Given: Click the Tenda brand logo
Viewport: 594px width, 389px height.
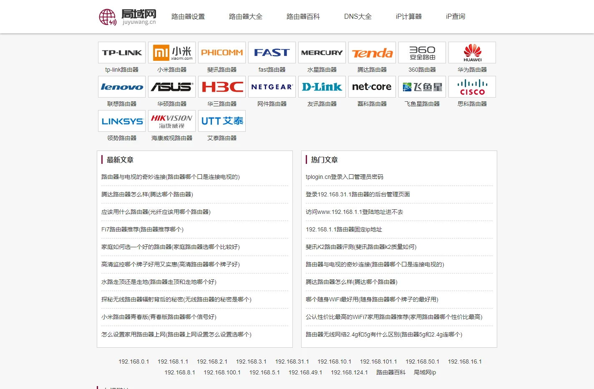Looking at the screenshot, I should pos(372,53).
